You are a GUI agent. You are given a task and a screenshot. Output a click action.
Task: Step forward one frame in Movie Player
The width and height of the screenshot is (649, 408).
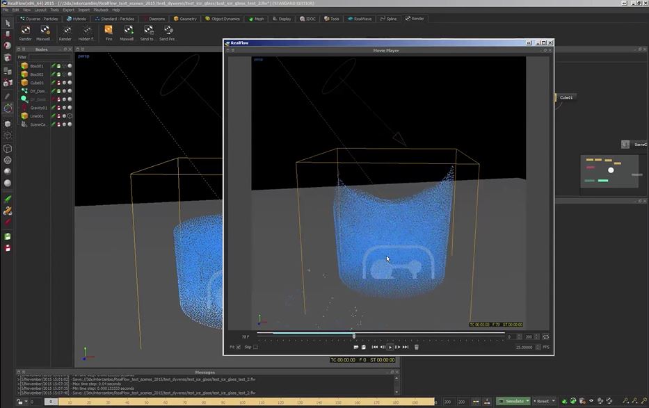[x=397, y=348]
